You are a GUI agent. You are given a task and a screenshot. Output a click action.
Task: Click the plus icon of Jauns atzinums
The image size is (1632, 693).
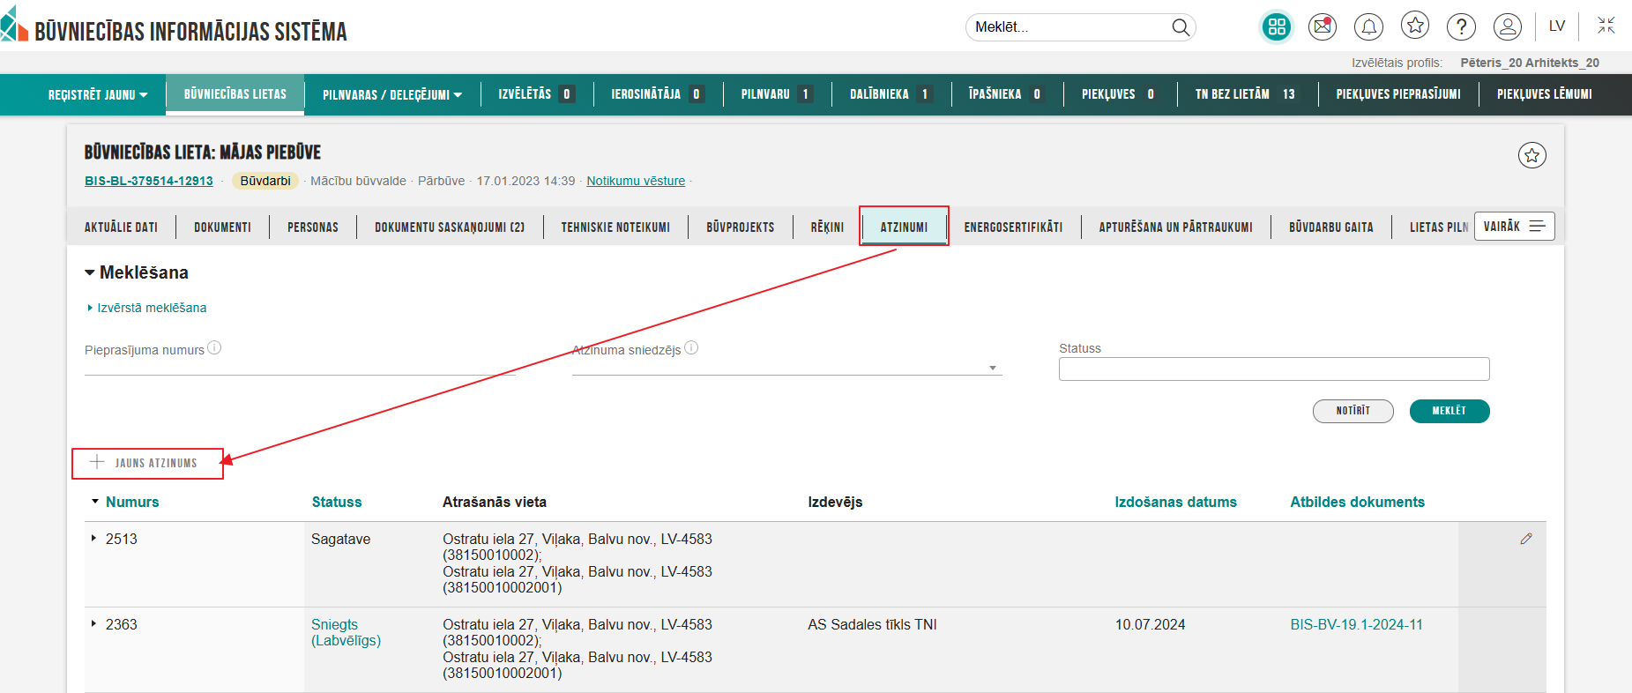tap(97, 462)
